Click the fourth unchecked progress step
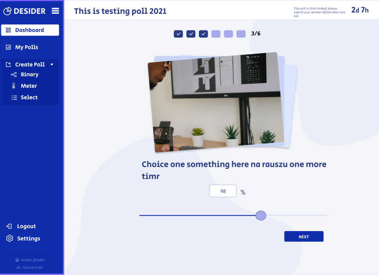Image resolution: width=379 pixels, height=275 pixels. point(216,34)
